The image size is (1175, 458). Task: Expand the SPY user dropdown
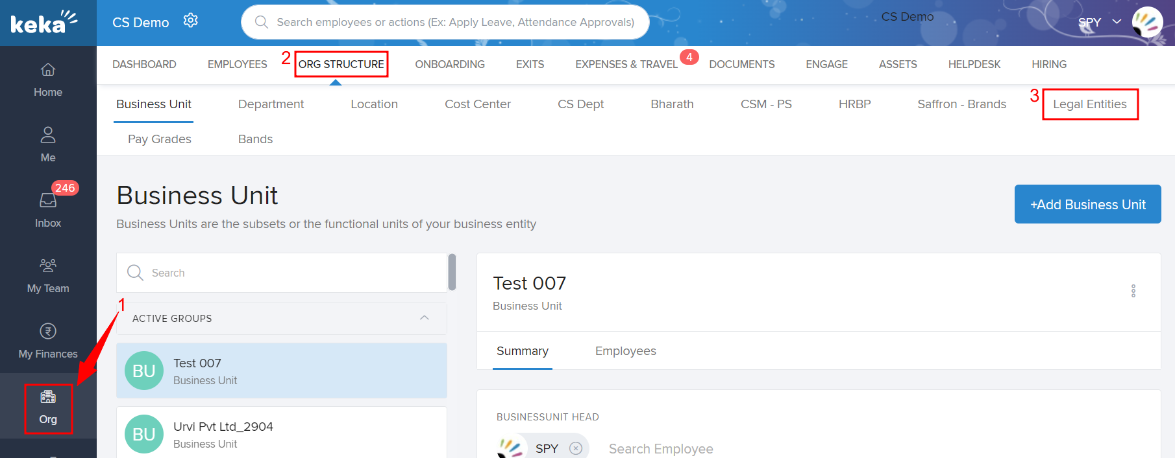click(x=1117, y=22)
